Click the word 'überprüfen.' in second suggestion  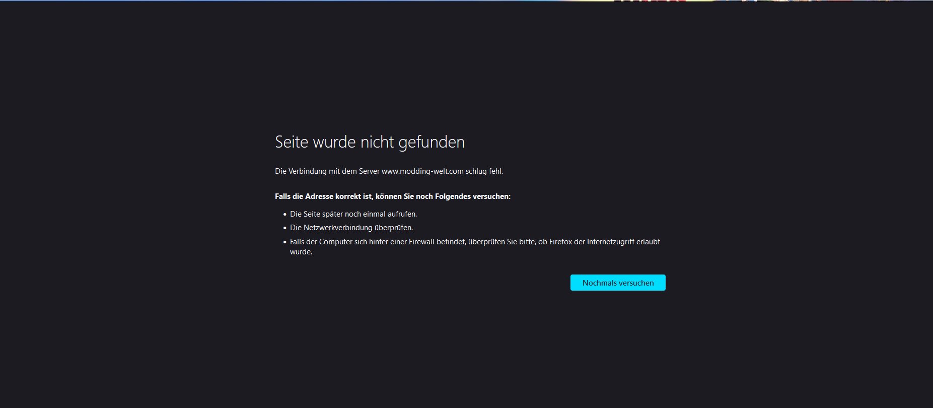pyautogui.click(x=394, y=228)
